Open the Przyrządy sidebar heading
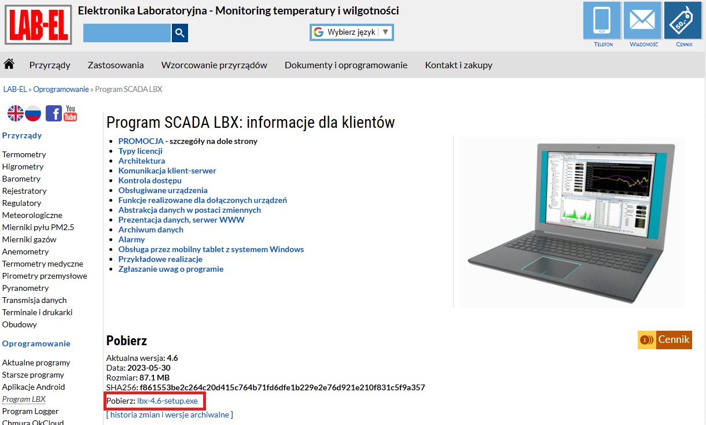 (x=22, y=135)
